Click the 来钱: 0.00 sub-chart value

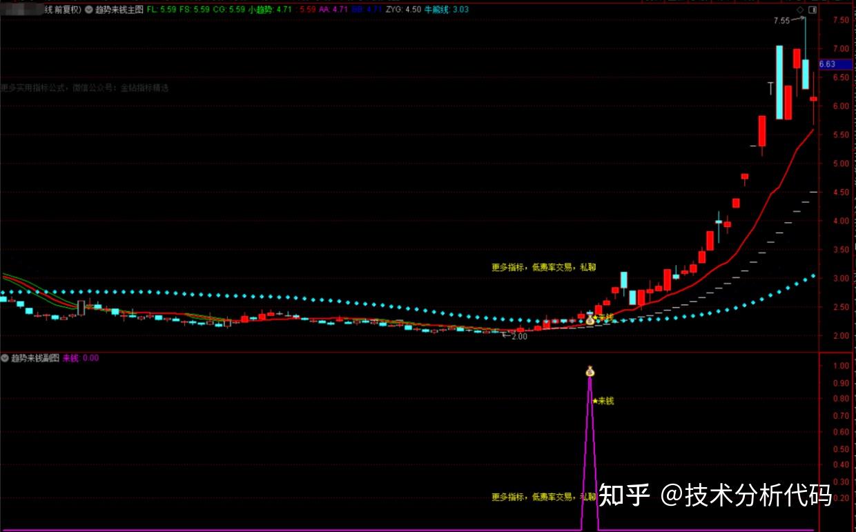[x=81, y=358]
